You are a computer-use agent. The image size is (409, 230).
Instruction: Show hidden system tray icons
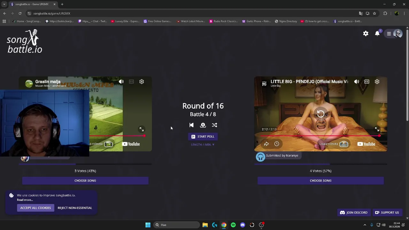click(x=365, y=225)
